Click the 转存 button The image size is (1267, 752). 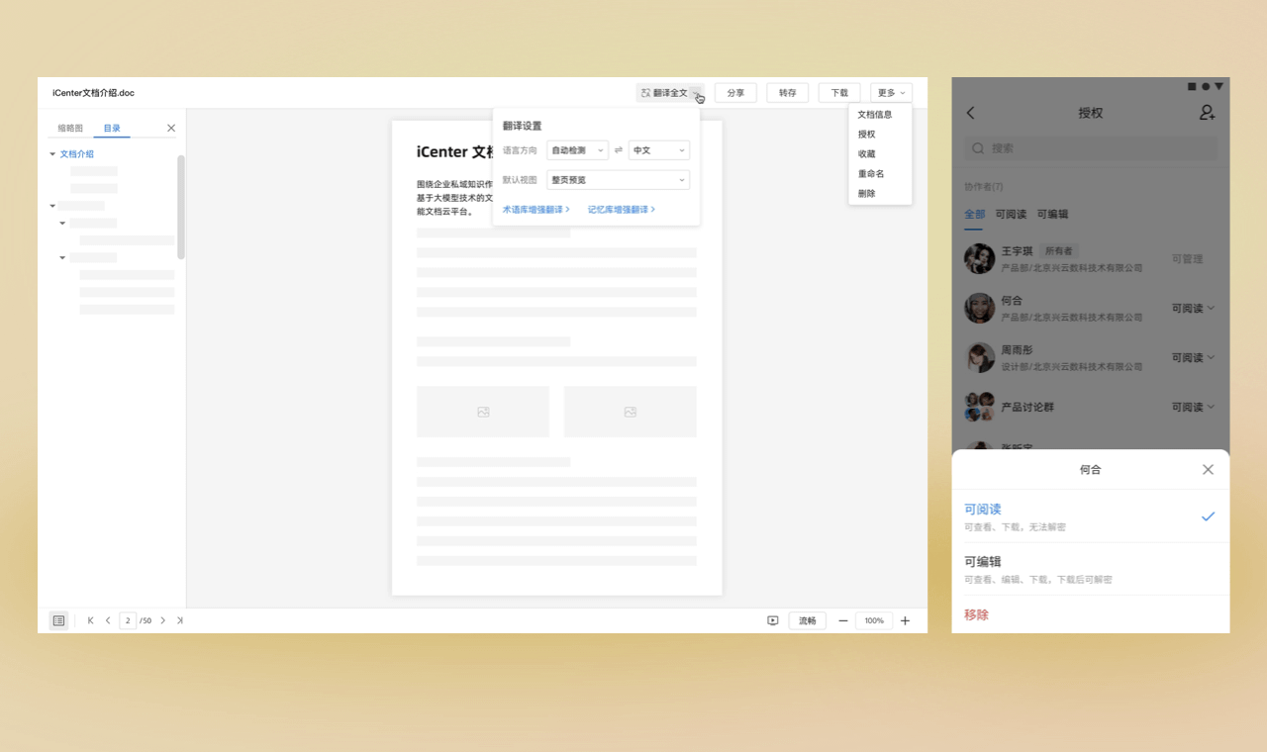[x=787, y=93]
